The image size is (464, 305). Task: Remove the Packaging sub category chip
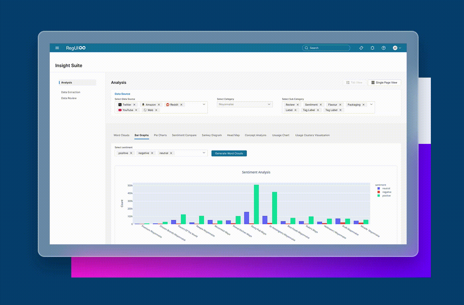click(364, 105)
